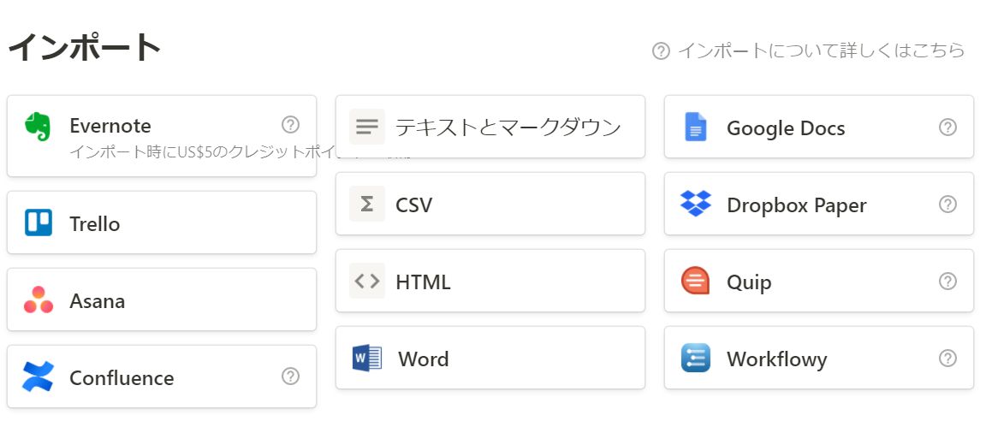Click the Workflowy list icon
This screenshot has width=986, height=421.
coord(696,358)
